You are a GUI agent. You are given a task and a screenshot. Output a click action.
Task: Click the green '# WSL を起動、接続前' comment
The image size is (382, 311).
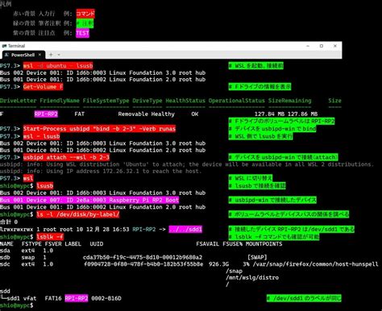256,66
